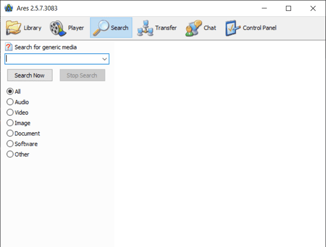326x247 pixels.
Task: Select the Audio radio button
Action: coord(10,102)
